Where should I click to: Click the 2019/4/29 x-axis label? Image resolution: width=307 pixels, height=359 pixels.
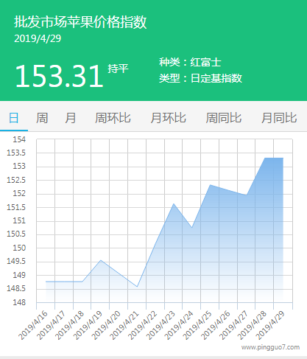(x=270, y=325)
